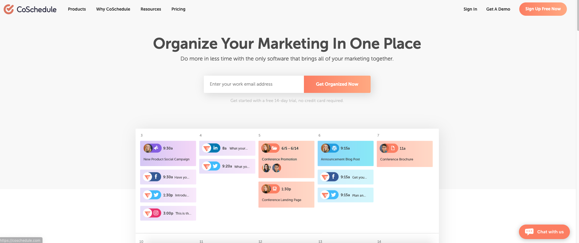Click the document icon on Conference Brochure

[x=393, y=148]
